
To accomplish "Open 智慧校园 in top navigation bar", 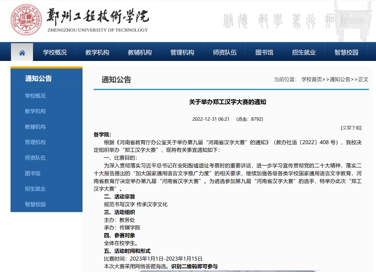I will [346, 52].
